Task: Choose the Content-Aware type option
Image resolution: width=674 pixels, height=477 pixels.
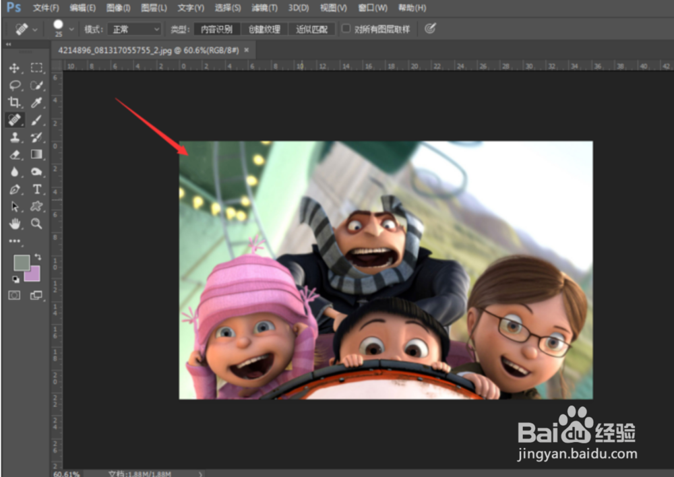Action: [x=216, y=29]
